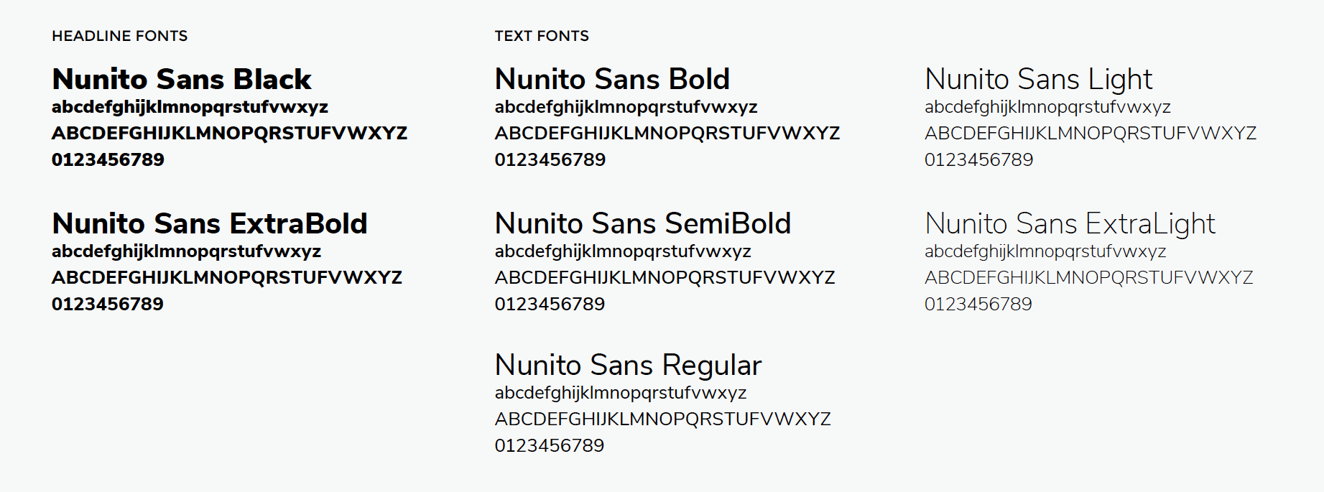1324x492 pixels.
Task: Click the uppercase alphabet under Nunito Sans ExtraLight
Action: pos(1088,277)
